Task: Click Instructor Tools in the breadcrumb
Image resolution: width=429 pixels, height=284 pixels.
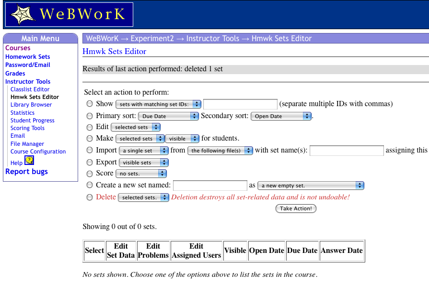Action: tap(213, 38)
